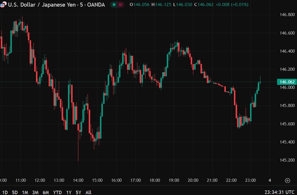This screenshot has width=297, height=195.
Task: Select the 5D time range
Action: (x=15, y=192)
